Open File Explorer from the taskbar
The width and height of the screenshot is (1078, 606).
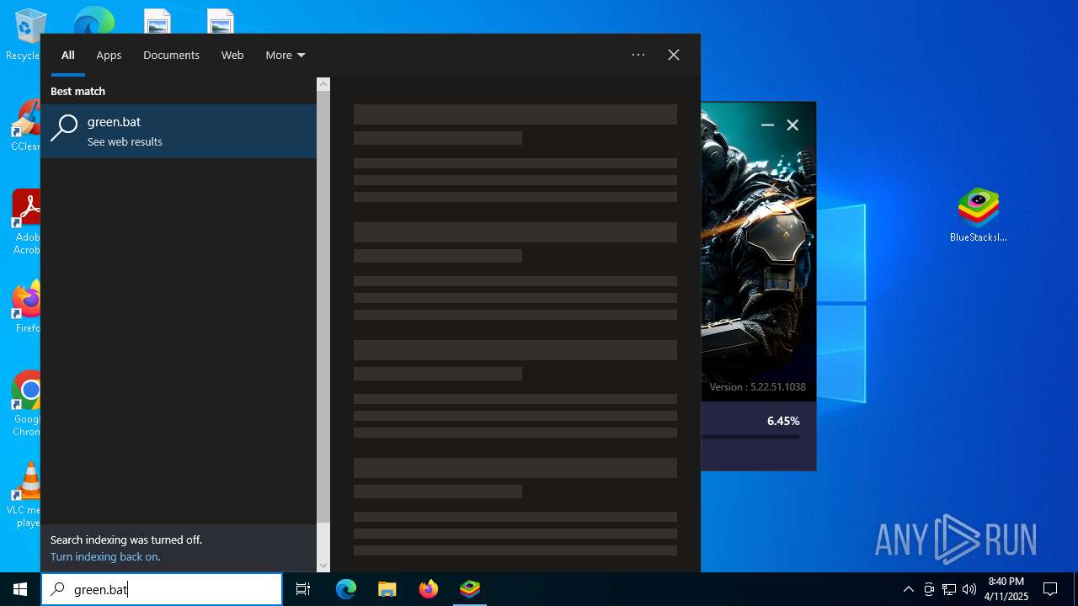coord(387,589)
